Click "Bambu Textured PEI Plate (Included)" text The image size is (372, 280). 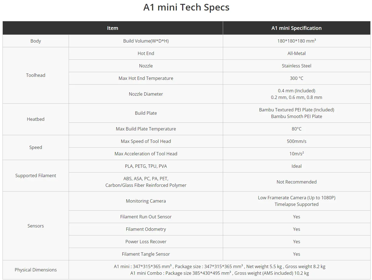click(296, 110)
